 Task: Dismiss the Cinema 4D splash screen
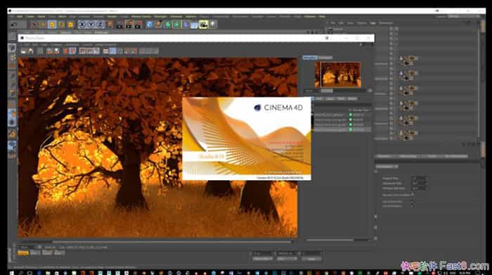tap(247, 139)
